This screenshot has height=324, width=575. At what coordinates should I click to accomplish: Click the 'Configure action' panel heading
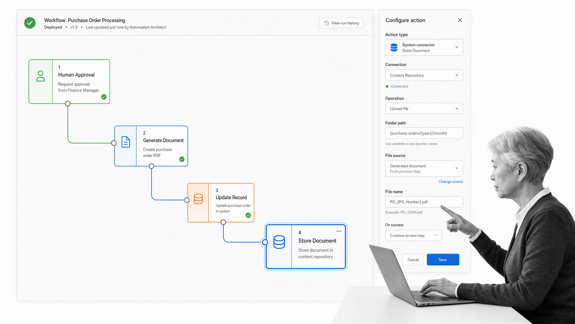point(405,20)
